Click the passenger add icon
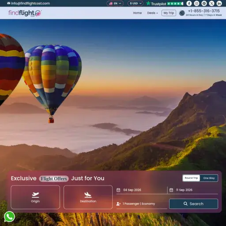This screenshot has height=226, width=226. (118, 204)
